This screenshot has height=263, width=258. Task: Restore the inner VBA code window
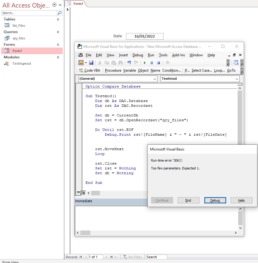tap(234, 55)
